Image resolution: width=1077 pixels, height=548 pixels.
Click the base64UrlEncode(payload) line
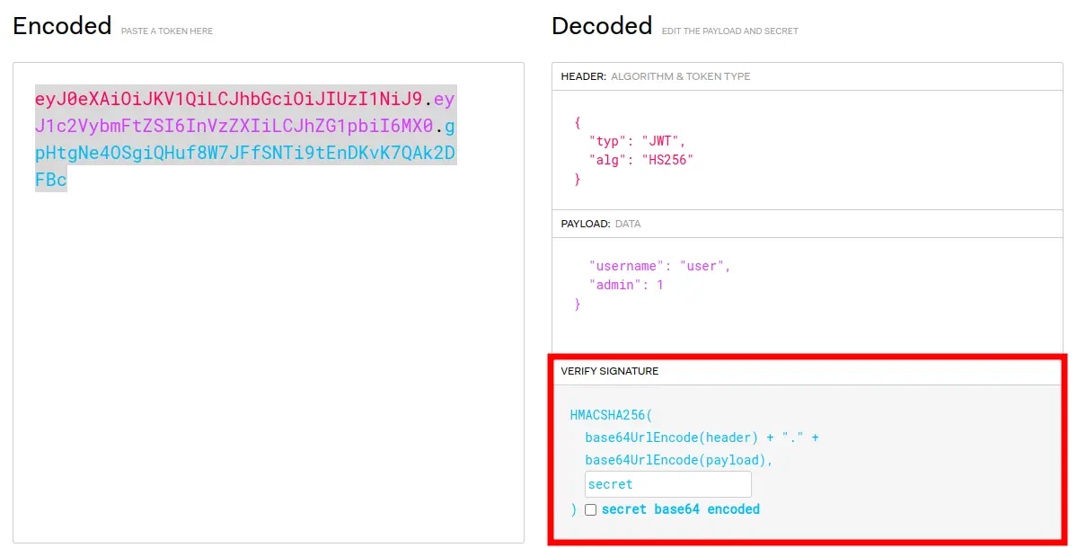click(x=678, y=460)
